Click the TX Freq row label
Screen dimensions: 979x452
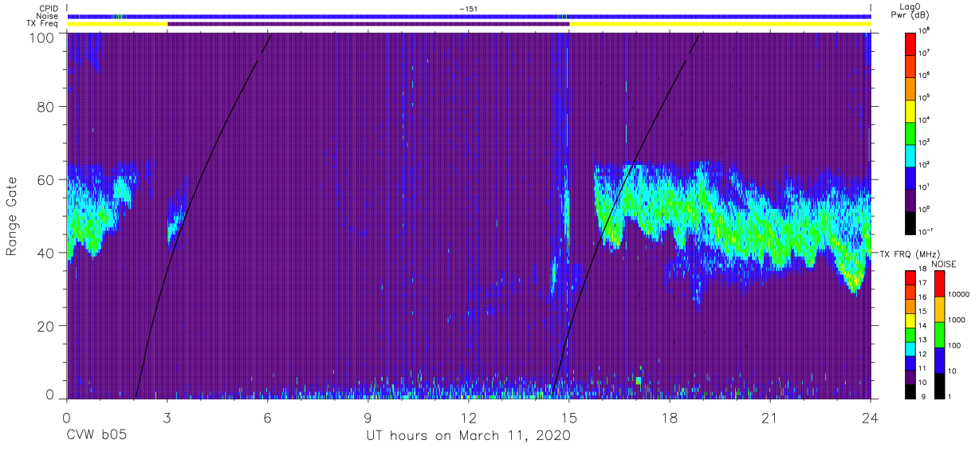43,24
